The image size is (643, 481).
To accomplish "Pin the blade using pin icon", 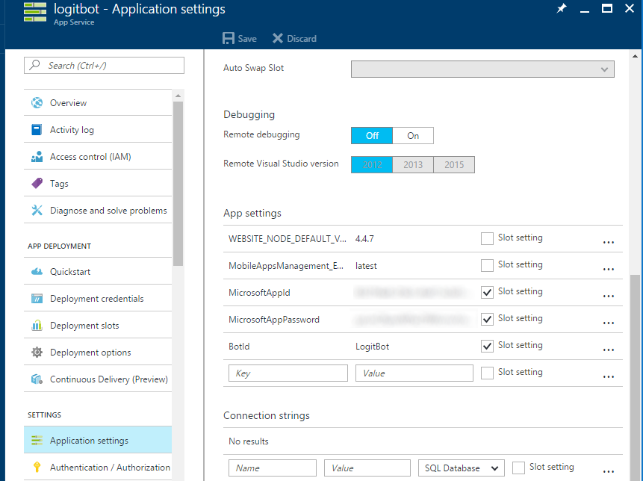I will (562, 8).
